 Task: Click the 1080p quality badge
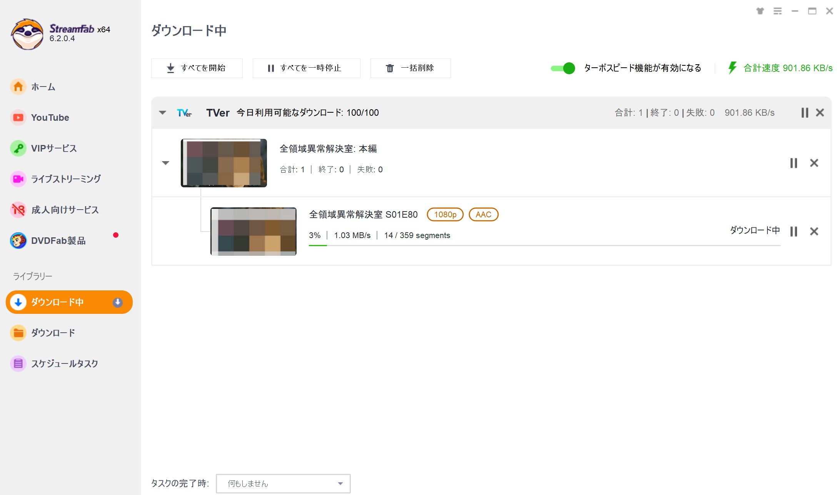point(445,215)
